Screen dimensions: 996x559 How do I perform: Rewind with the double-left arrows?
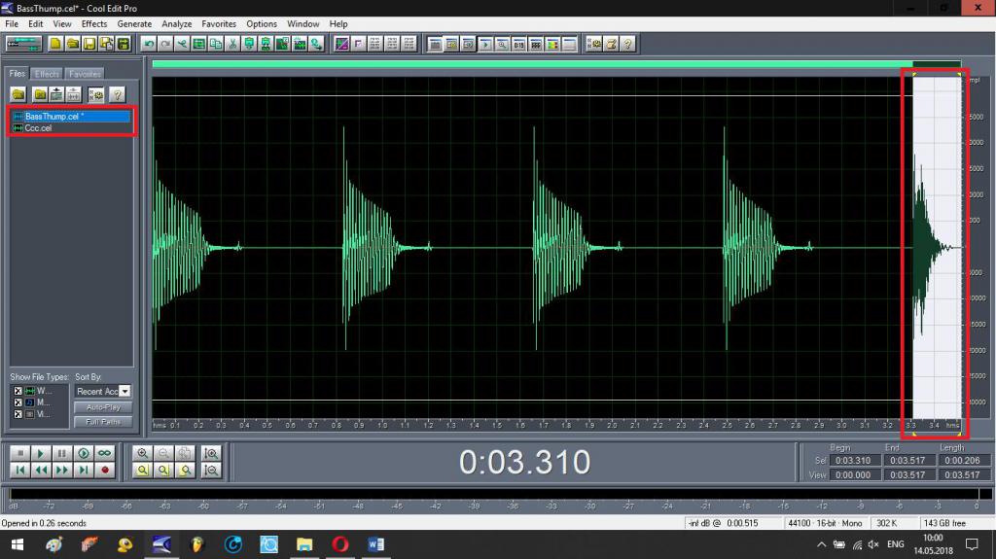click(41, 471)
